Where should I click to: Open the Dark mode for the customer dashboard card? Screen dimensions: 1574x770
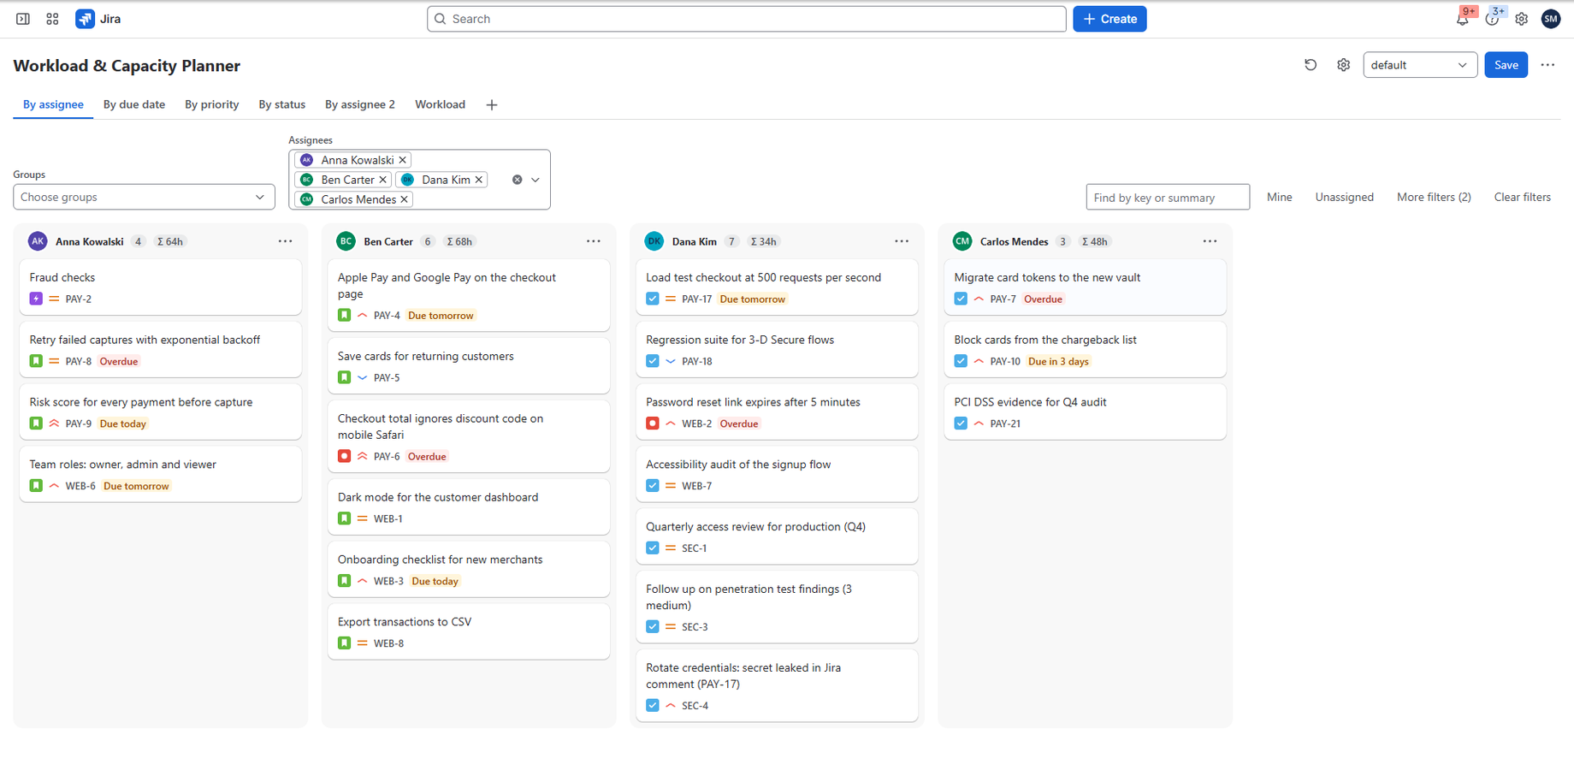(x=469, y=506)
